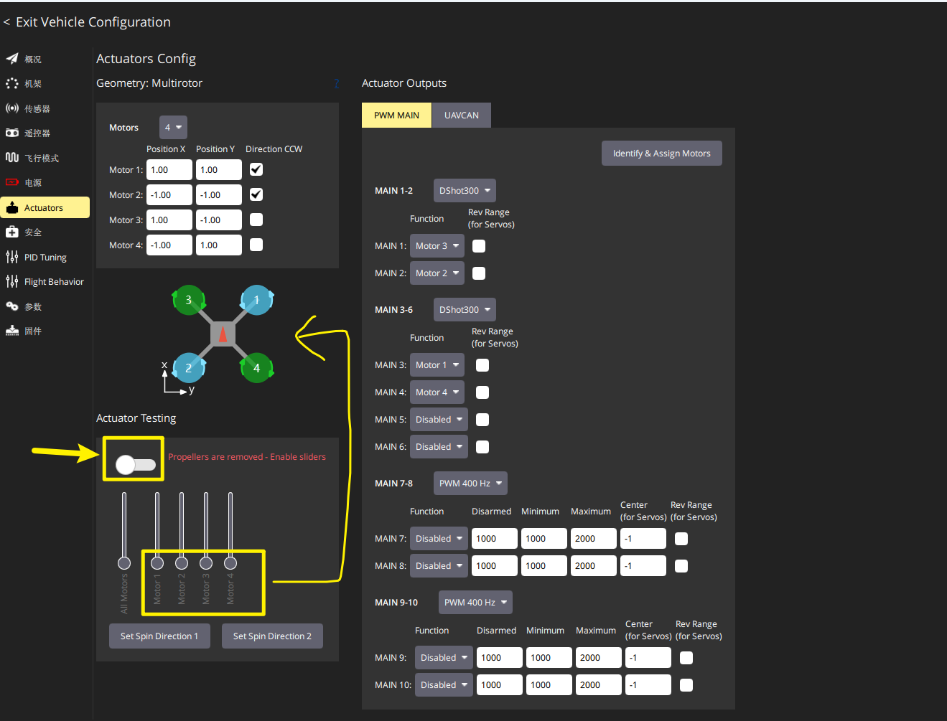Click Identify & Assign Motors button
The image size is (947, 721).
click(x=662, y=154)
